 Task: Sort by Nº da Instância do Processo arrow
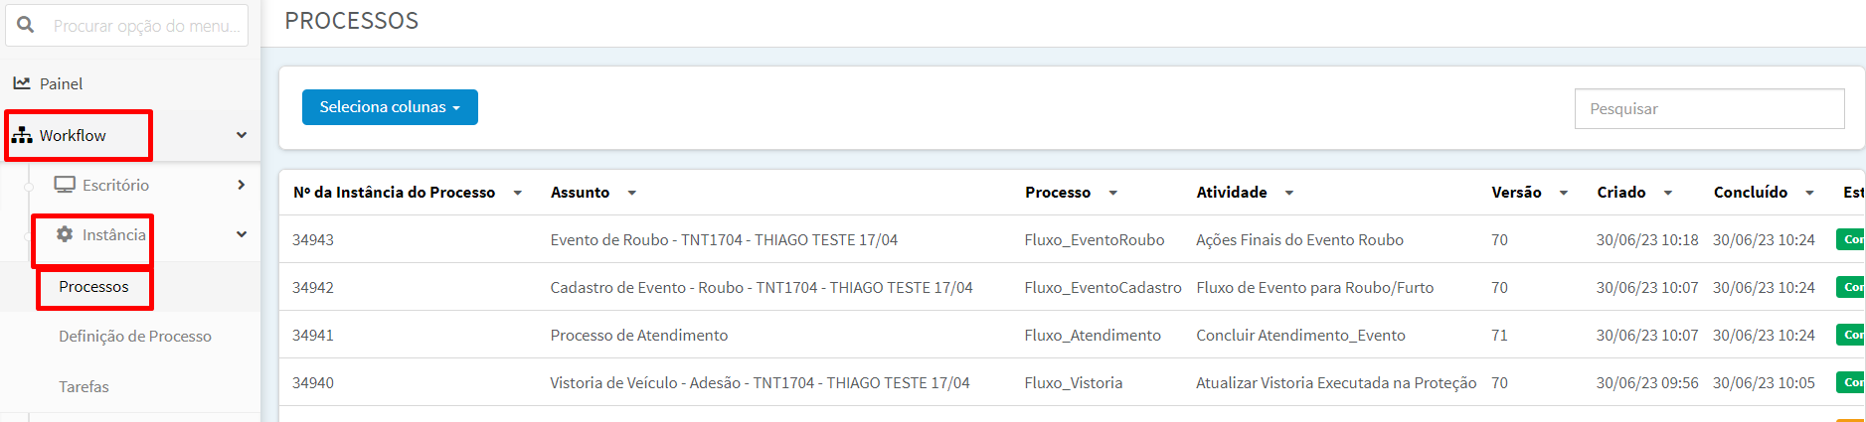tap(518, 193)
